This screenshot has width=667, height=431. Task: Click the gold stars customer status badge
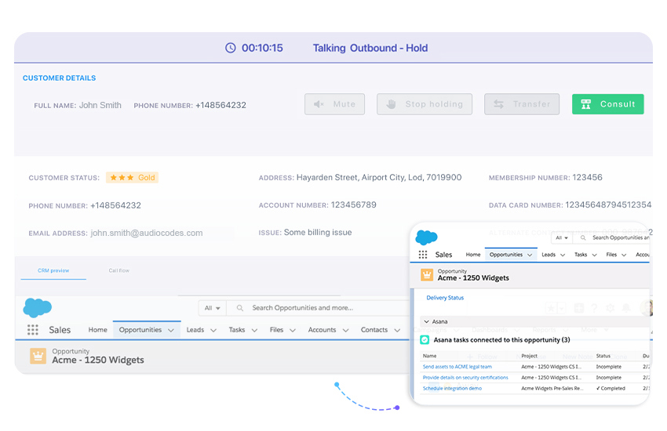click(132, 178)
